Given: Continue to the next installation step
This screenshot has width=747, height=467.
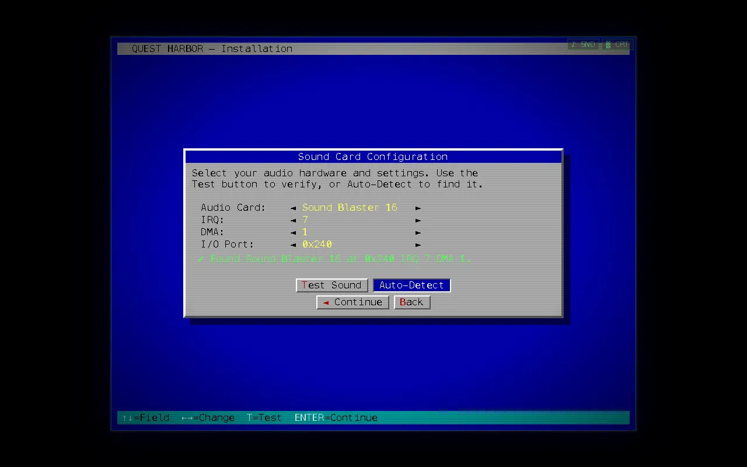Looking at the screenshot, I should [352, 302].
